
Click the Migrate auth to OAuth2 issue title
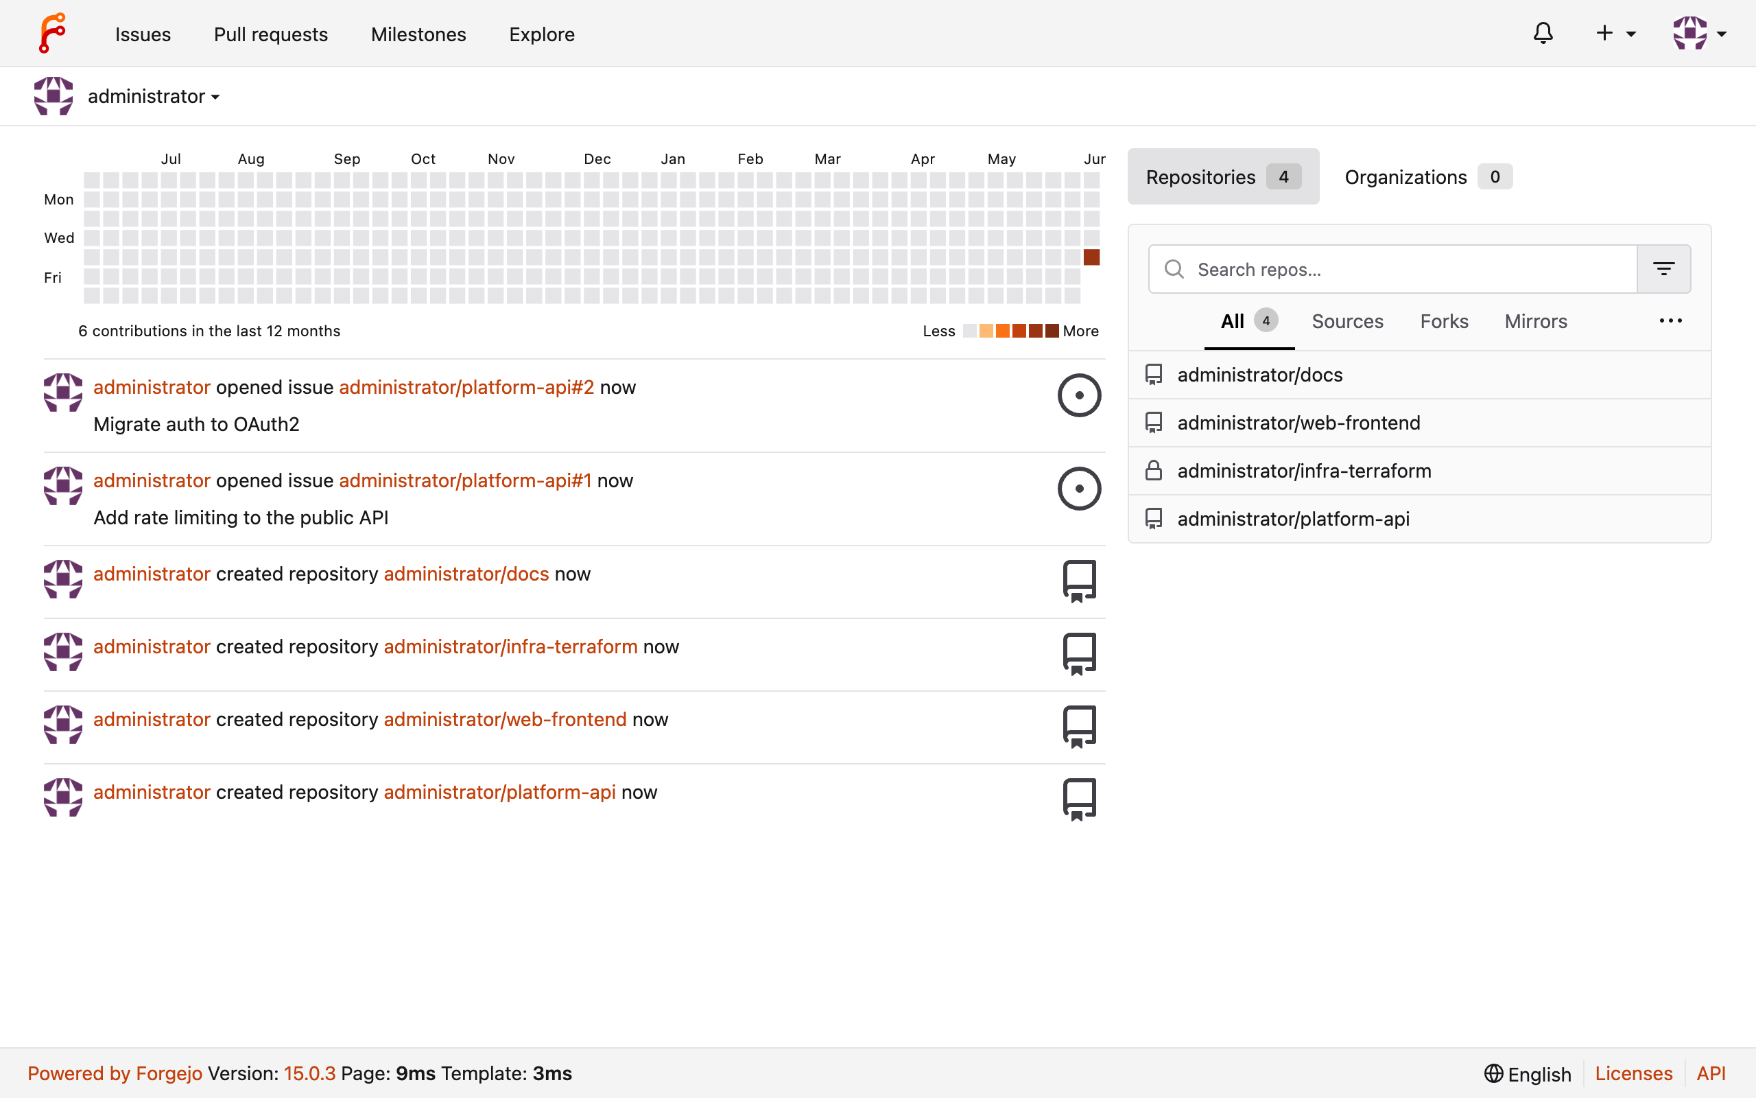[x=196, y=424]
